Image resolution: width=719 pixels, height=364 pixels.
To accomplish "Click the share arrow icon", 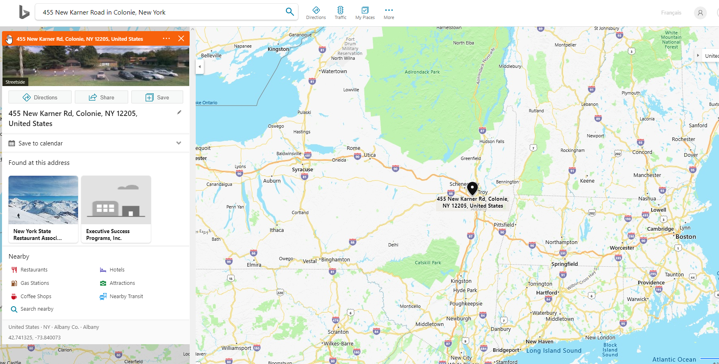I will [x=93, y=97].
